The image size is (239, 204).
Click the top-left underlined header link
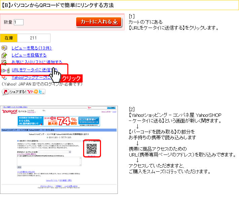pos(15,107)
